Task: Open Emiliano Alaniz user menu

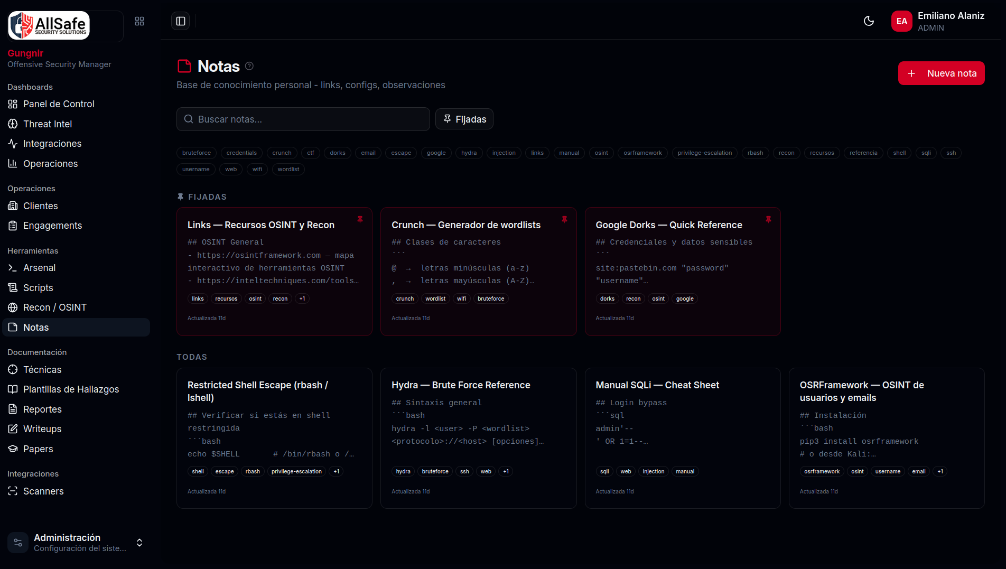Action: pyautogui.click(x=938, y=21)
